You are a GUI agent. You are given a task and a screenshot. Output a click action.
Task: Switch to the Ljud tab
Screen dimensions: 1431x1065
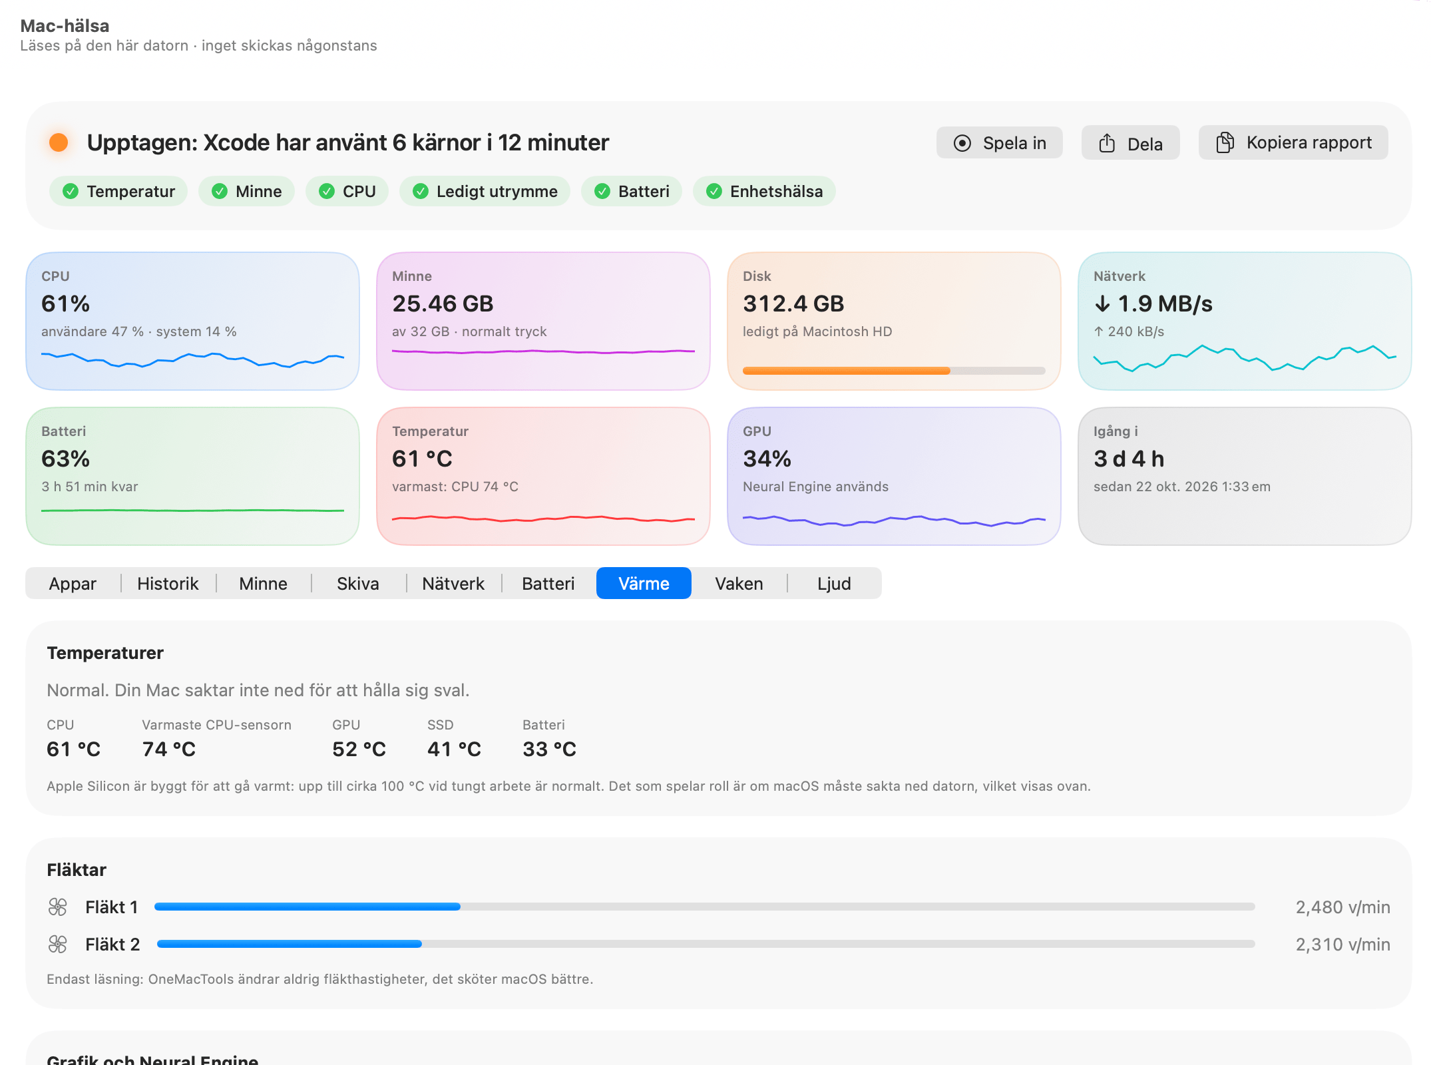(834, 584)
